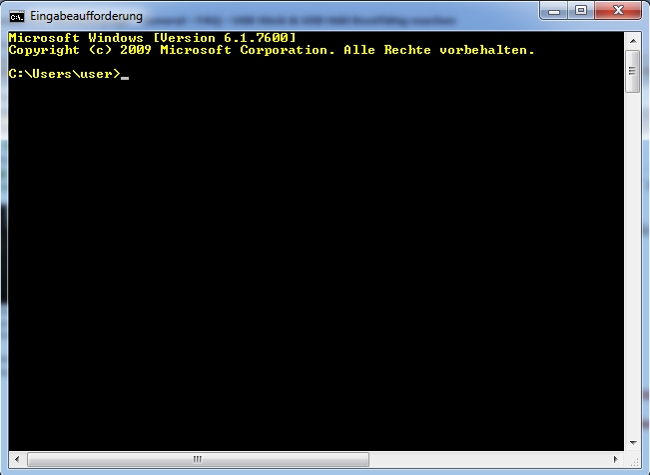The width and height of the screenshot is (650, 475).
Task: Minimize the Eingabeaufforderung window
Action: [554, 11]
